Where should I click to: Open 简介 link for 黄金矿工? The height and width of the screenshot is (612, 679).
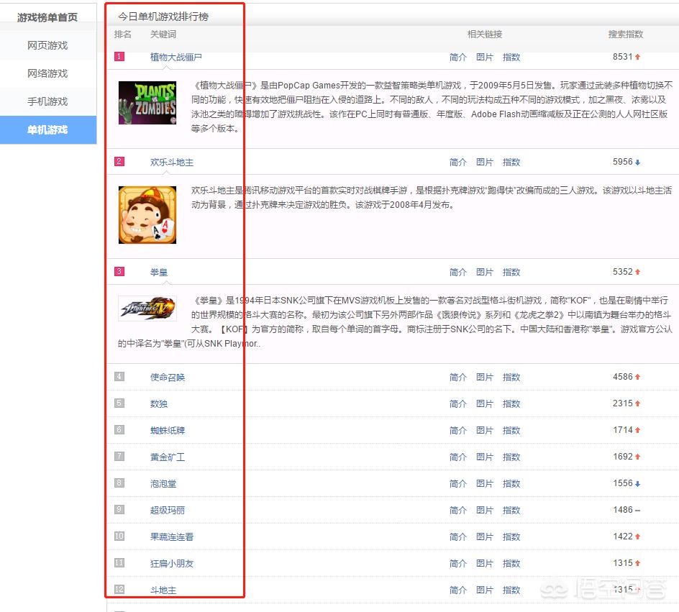click(457, 457)
